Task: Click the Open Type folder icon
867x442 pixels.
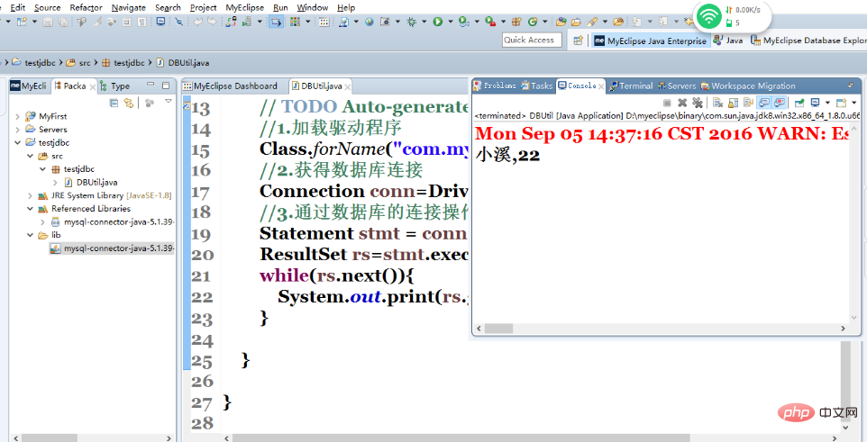Action: 561,22
